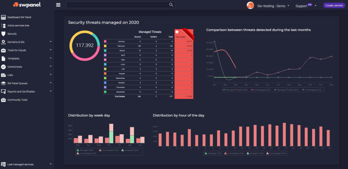The width and height of the screenshot is (348, 169).
Task: Toggle Unmanaged 2020 line chart legend
Action: coord(261,90)
